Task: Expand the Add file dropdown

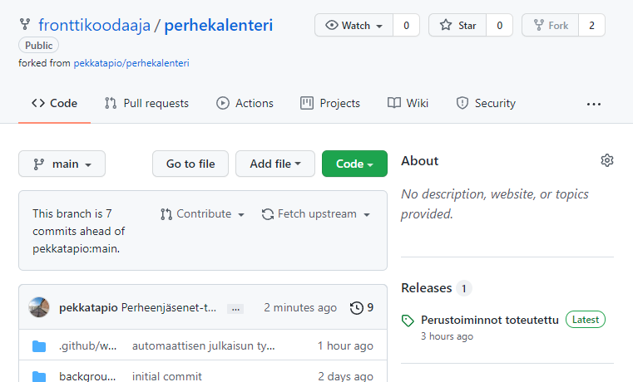Action: 275,164
